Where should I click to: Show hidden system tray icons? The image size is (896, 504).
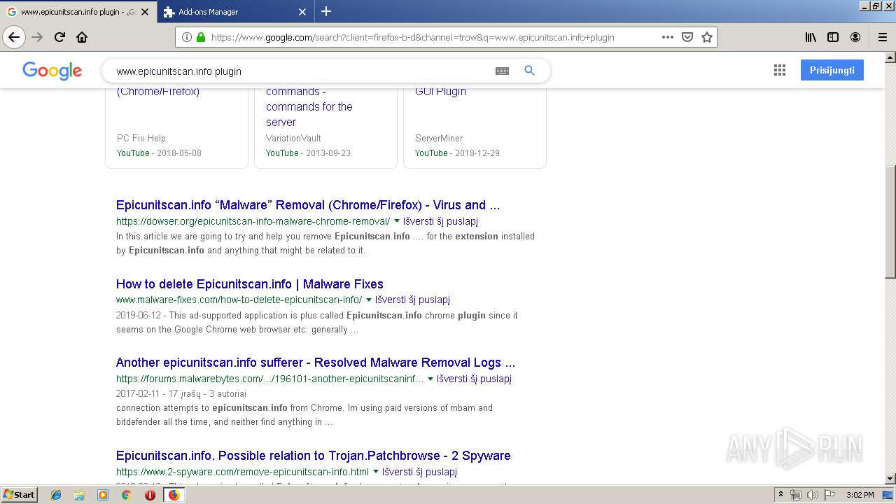[780, 495]
